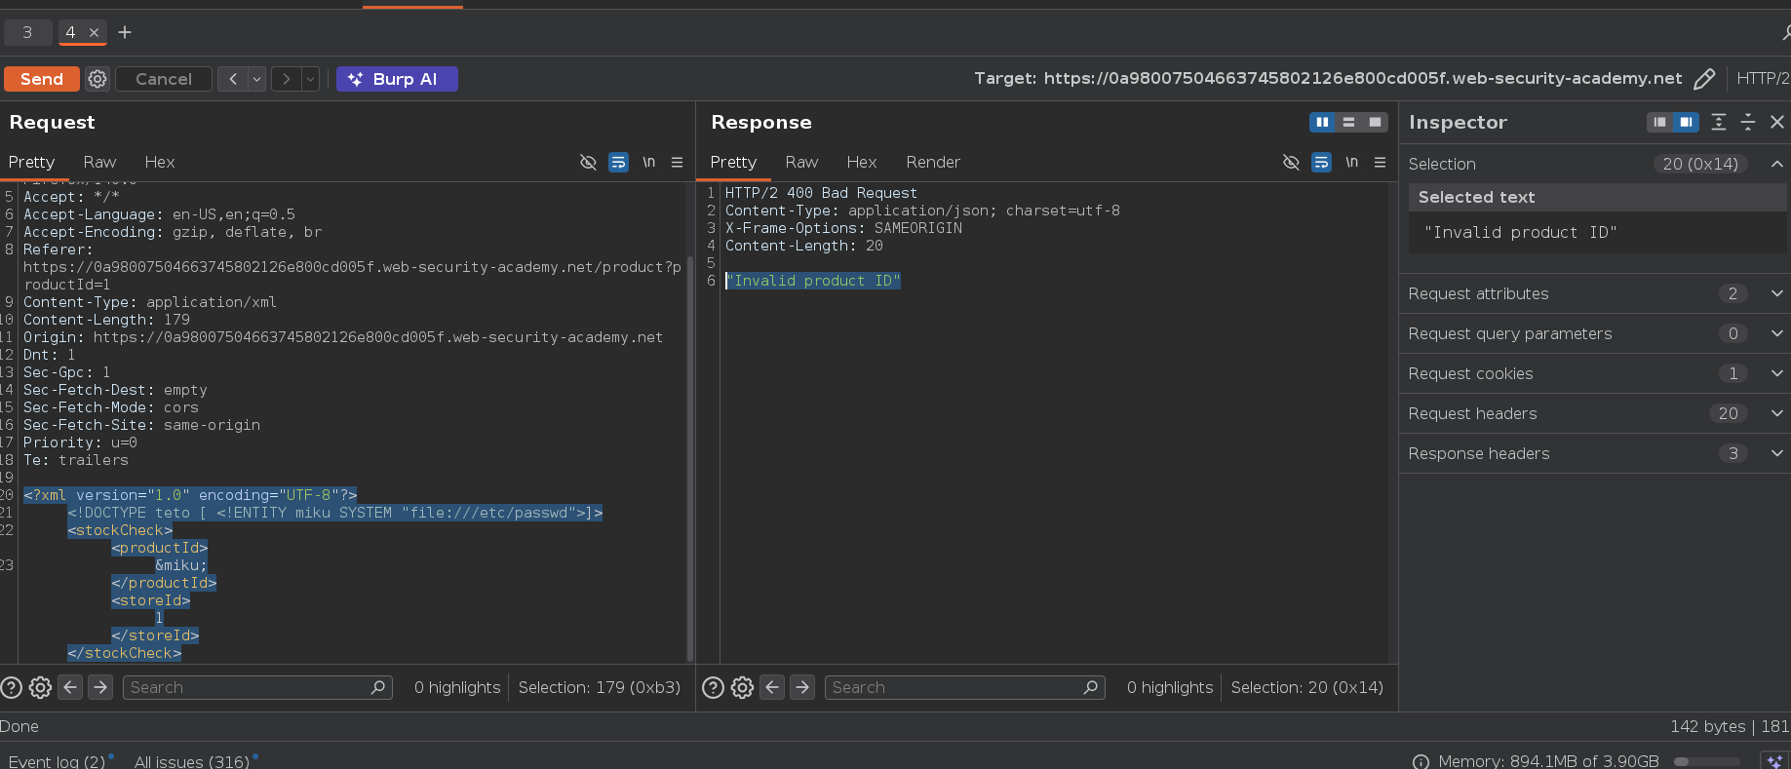The height and width of the screenshot is (769, 1791).
Task: Select the Request Hex tab
Action: pos(160,162)
